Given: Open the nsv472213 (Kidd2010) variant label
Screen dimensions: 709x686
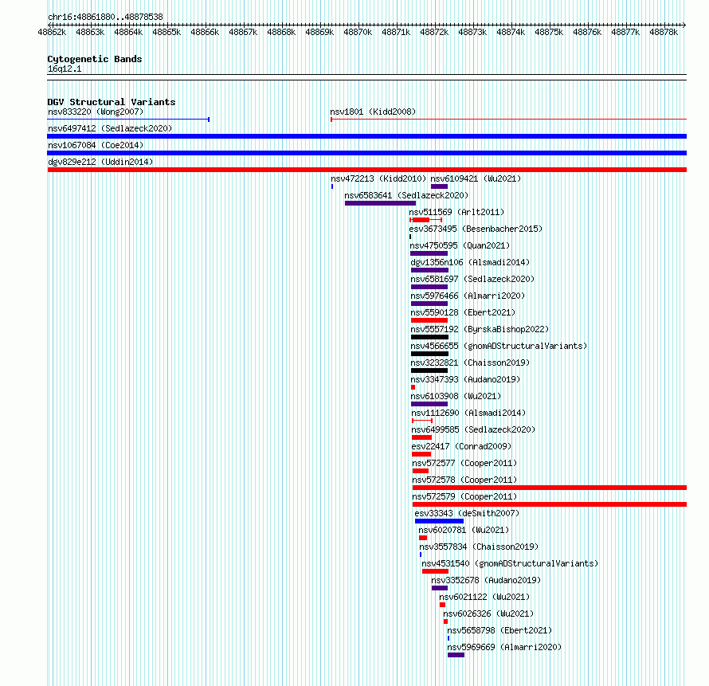Looking at the screenshot, I should click(x=378, y=178).
